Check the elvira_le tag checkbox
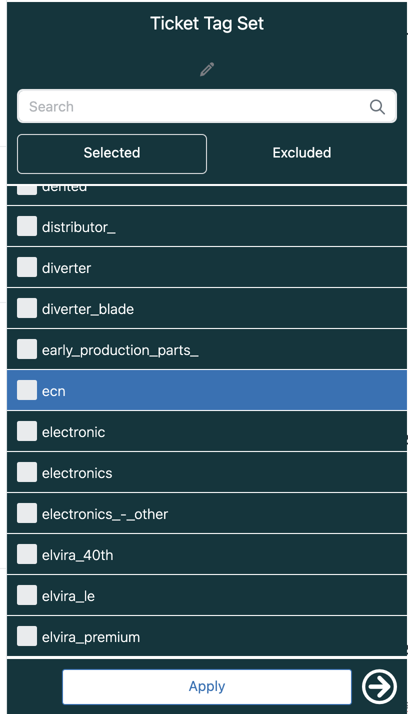Viewport: 408px width, 714px height. 27,595
